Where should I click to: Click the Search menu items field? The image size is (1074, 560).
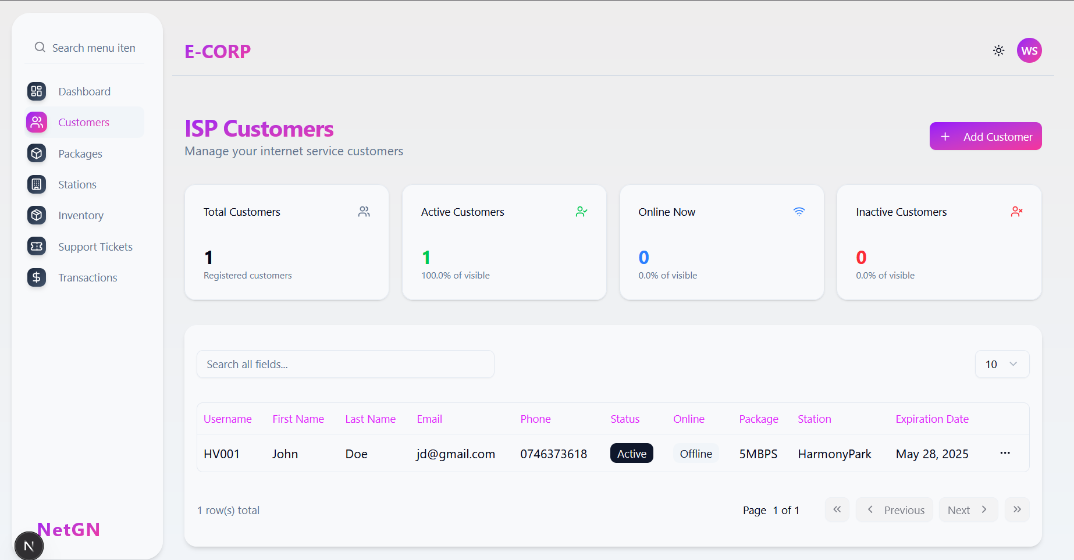click(x=93, y=48)
